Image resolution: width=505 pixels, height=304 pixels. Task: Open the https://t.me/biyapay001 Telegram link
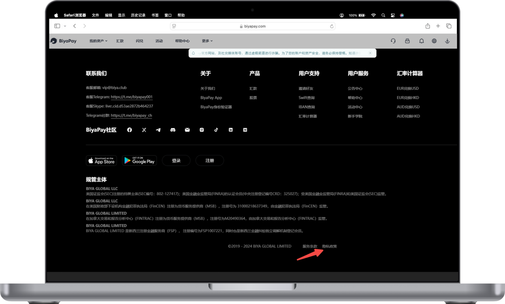click(132, 97)
